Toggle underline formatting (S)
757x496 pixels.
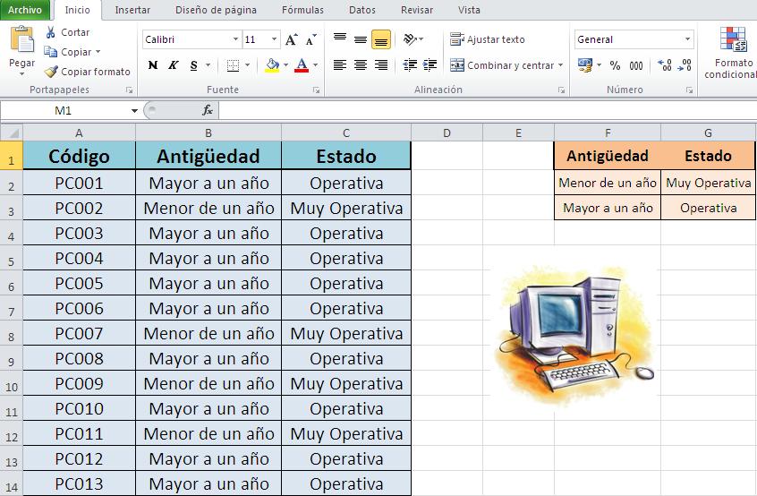tap(193, 65)
